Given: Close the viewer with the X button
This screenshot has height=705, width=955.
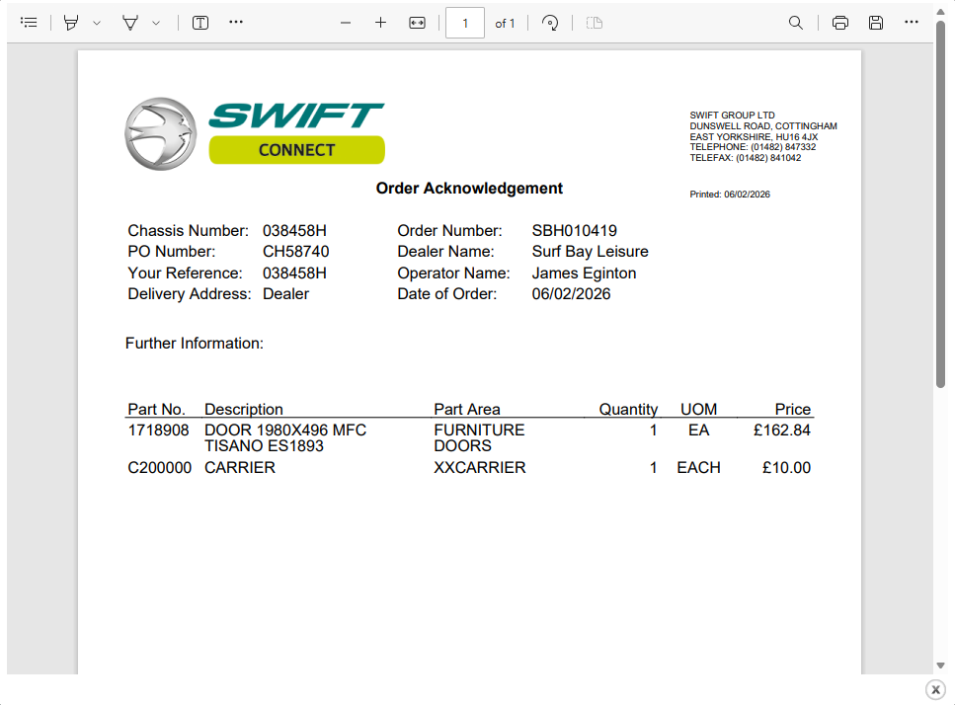Looking at the screenshot, I should [x=935, y=690].
